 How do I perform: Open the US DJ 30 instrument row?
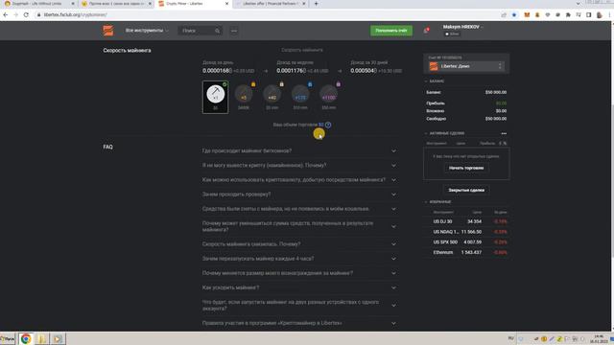tap(466, 221)
